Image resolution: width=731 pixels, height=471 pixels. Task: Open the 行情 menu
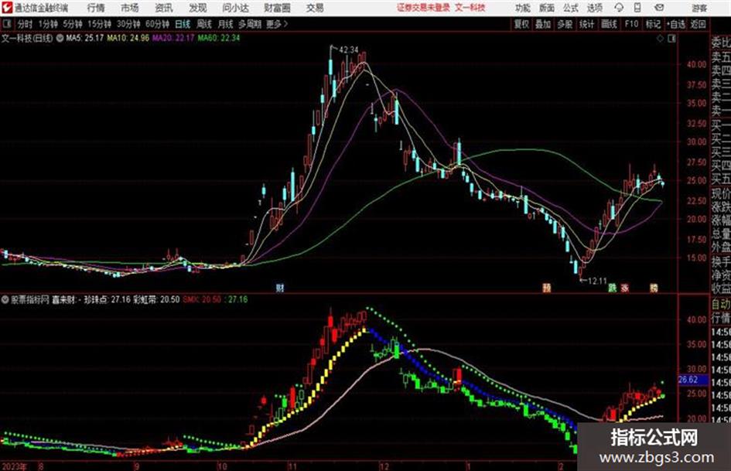point(96,8)
